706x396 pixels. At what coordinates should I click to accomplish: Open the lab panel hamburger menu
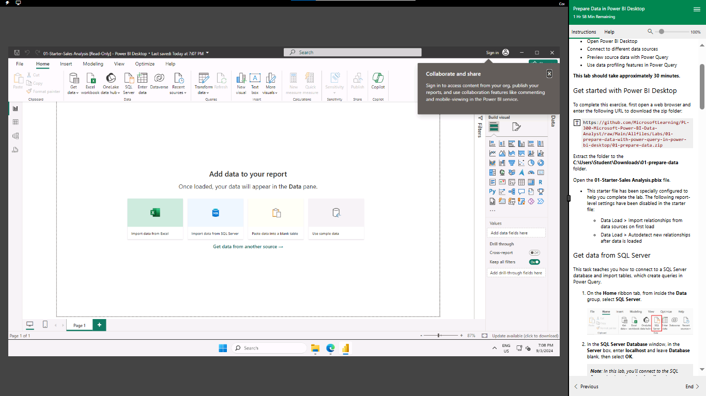pos(697,9)
